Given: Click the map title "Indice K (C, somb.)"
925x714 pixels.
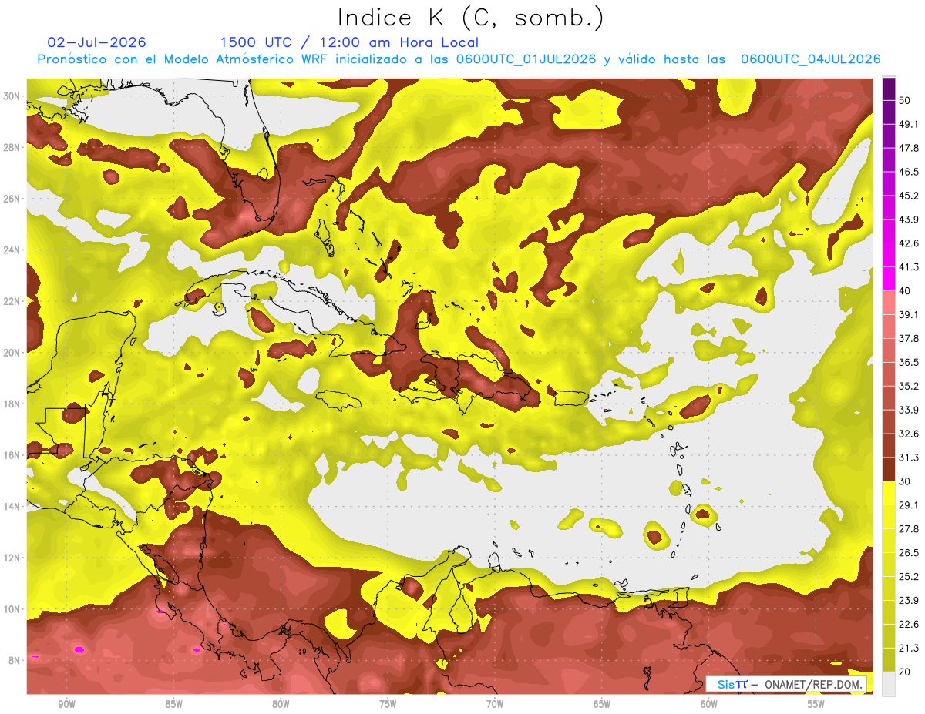Looking at the screenshot, I should tap(471, 18).
